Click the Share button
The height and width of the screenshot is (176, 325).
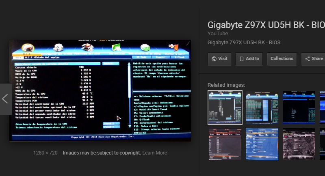pyautogui.click(x=313, y=59)
